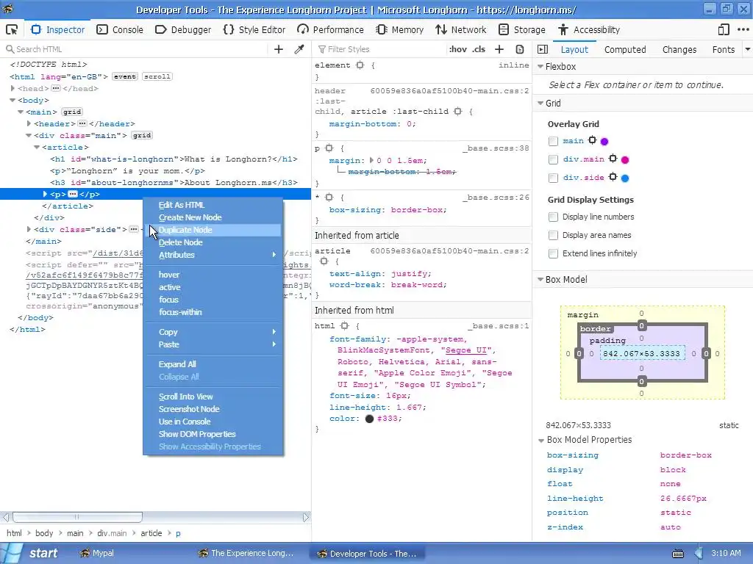Screen dimensions: 753x564
Task: Choose Delete Node from context menu
Action: pyautogui.click(x=213, y=242)
